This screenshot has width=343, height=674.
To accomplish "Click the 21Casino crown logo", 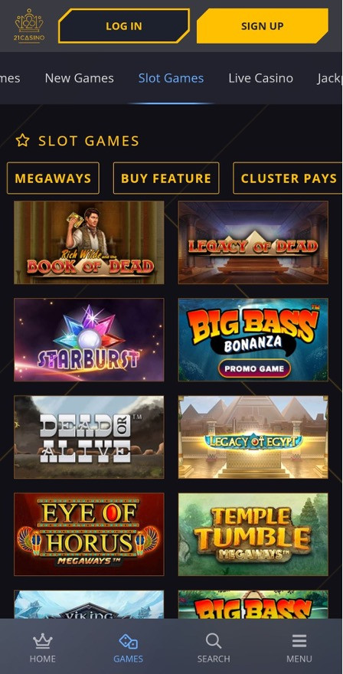I will point(29,26).
